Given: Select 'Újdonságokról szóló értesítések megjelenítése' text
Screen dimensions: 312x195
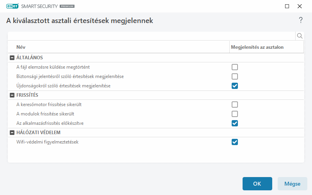Looking at the screenshot, I should coord(63,86).
